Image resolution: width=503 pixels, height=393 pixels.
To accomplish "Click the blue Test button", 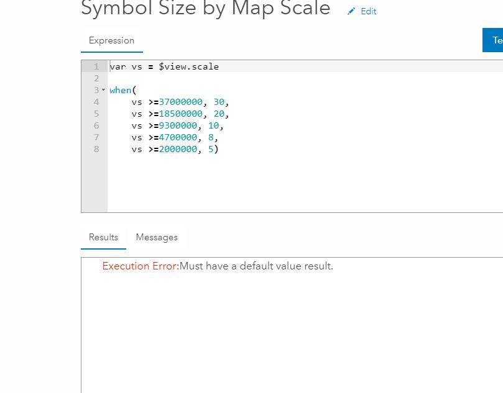I will point(492,40).
